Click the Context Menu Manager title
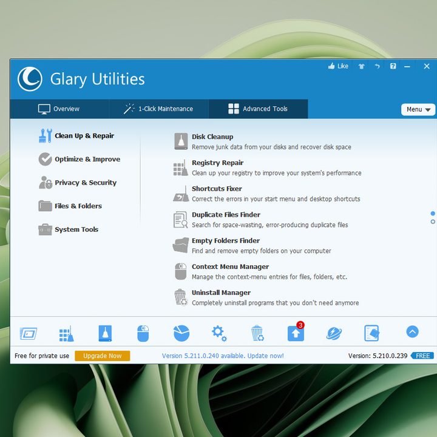437x437 pixels. coord(231,266)
